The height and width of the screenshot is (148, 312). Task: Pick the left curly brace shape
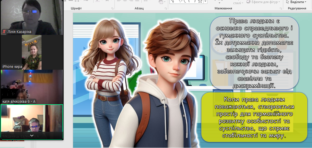tap(189, 2)
